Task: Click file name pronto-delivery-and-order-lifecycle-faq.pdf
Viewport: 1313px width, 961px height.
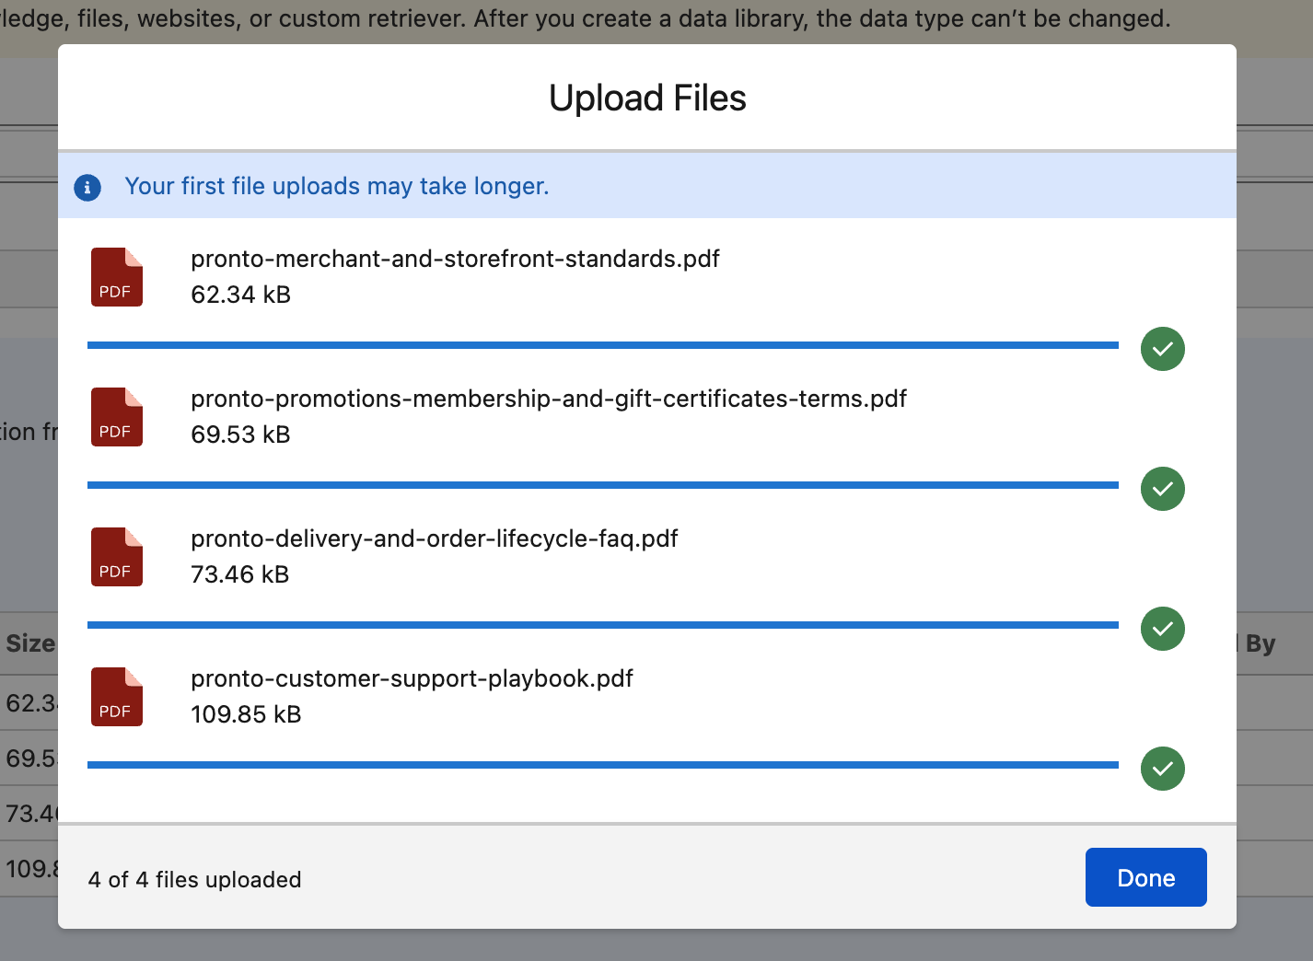Action: [x=434, y=538]
